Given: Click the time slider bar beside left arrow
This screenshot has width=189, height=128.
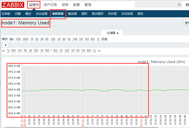Looking at the screenshot, I should point(99,45).
